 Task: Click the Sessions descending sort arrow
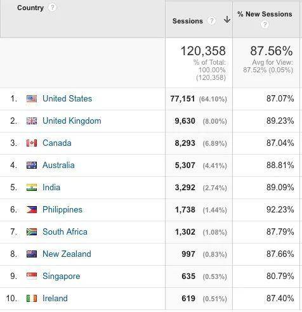tap(227, 20)
